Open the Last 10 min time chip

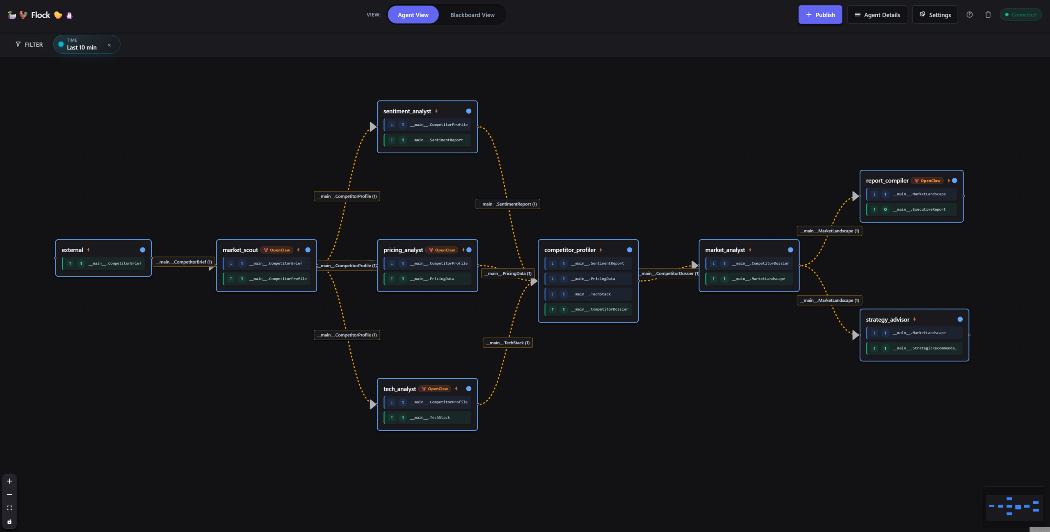82,44
